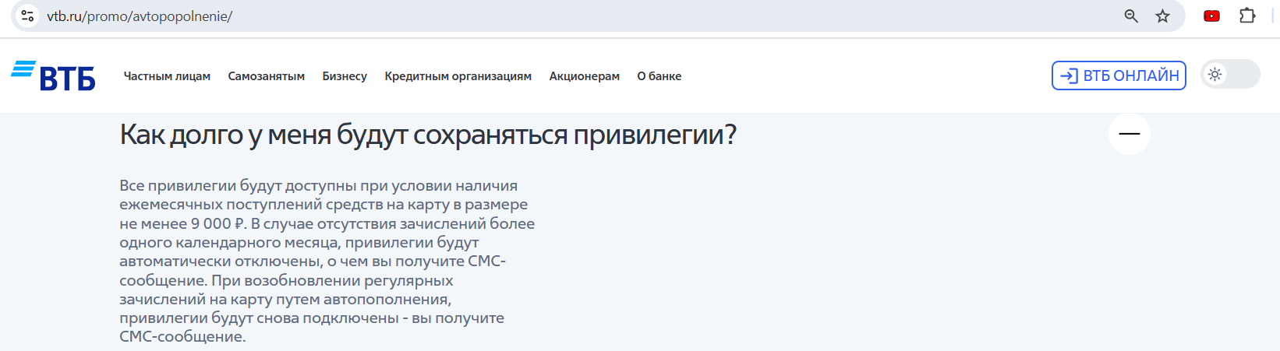Click the ВТБ logo
The image size is (1280, 351).
(53, 75)
